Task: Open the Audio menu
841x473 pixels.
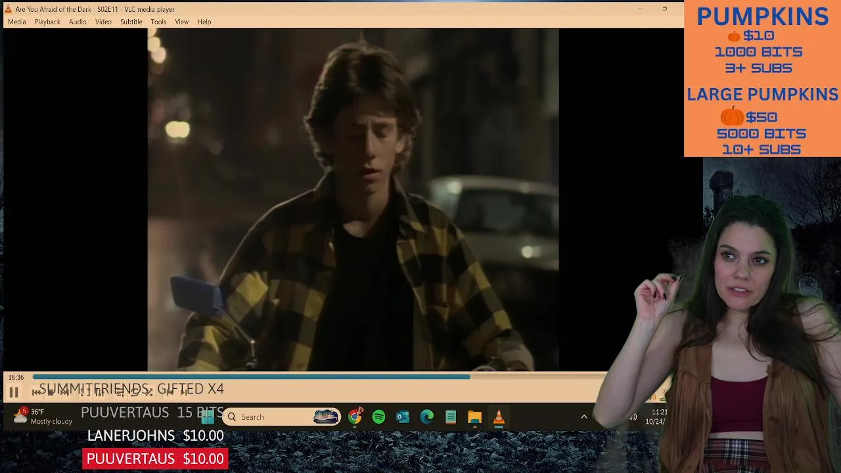Action: (78, 22)
